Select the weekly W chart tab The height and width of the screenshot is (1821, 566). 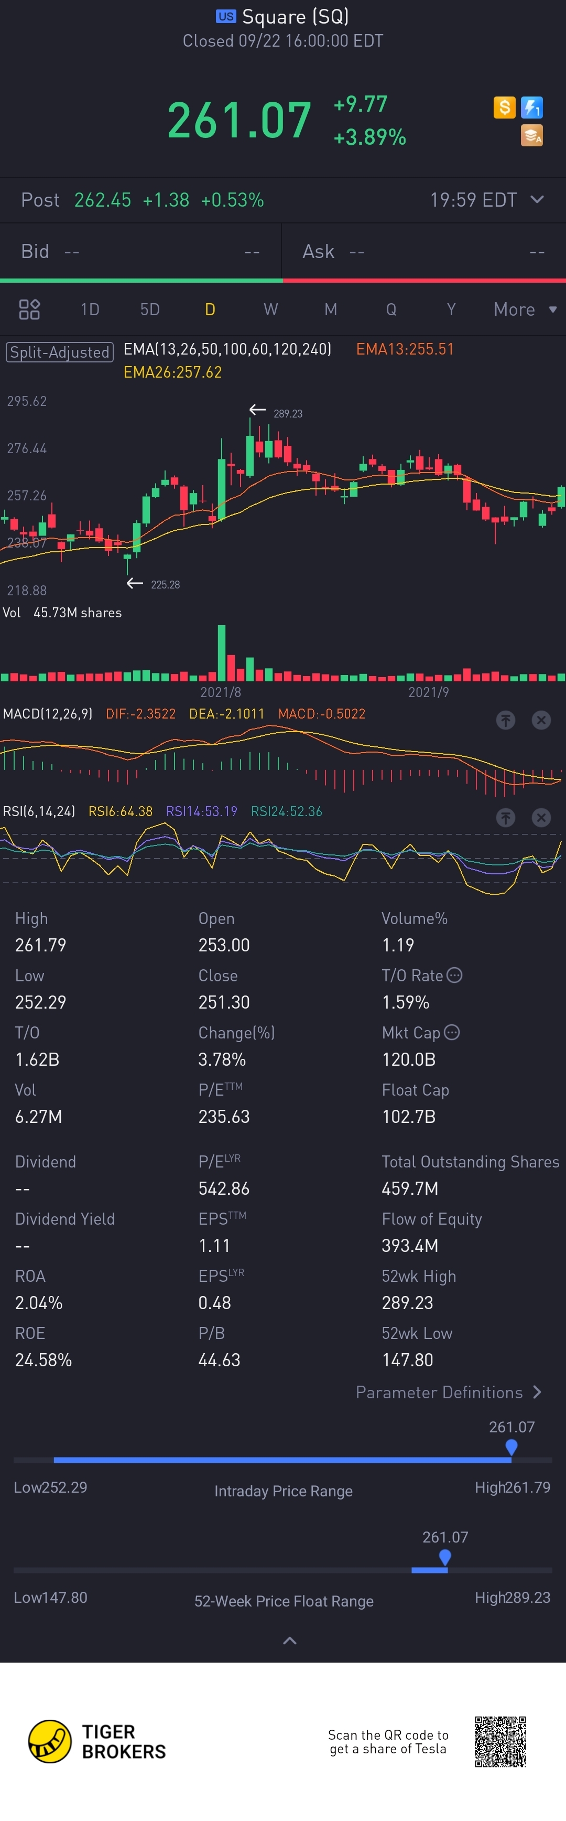(270, 309)
